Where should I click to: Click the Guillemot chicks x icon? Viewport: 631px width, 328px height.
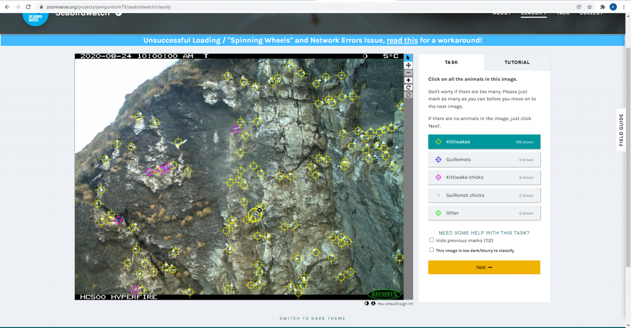[x=438, y=195]
